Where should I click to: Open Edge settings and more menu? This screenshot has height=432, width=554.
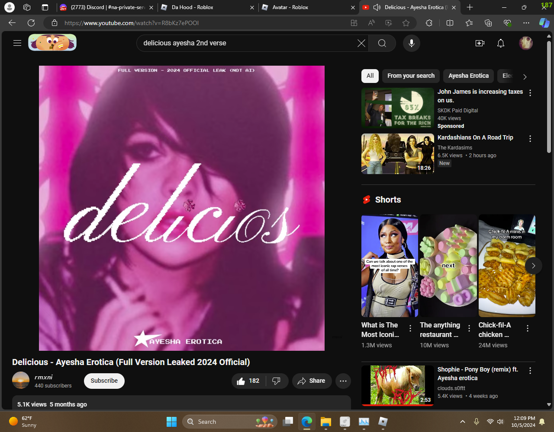tap(526, 23)
